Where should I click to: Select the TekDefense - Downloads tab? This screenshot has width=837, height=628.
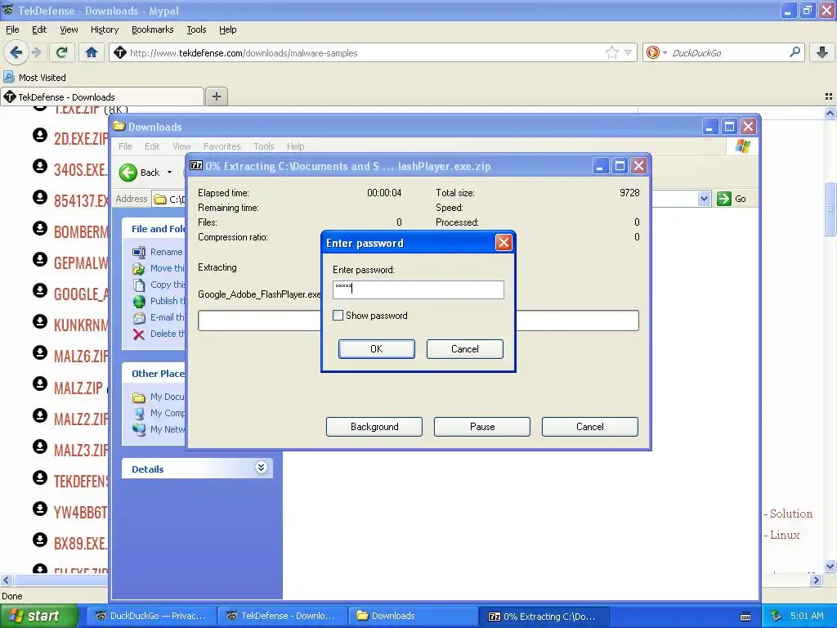101,96
